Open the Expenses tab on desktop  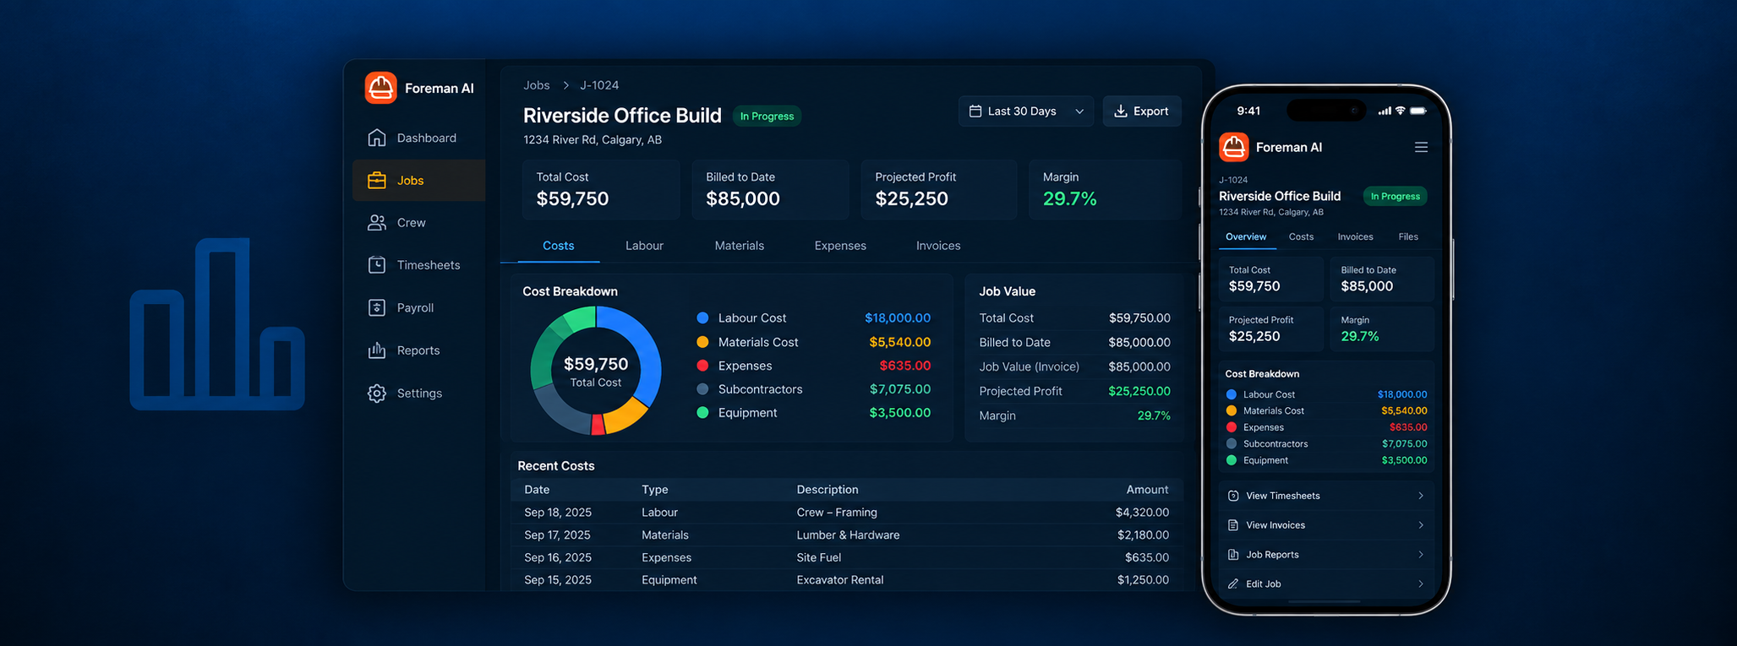pos(840,246)
